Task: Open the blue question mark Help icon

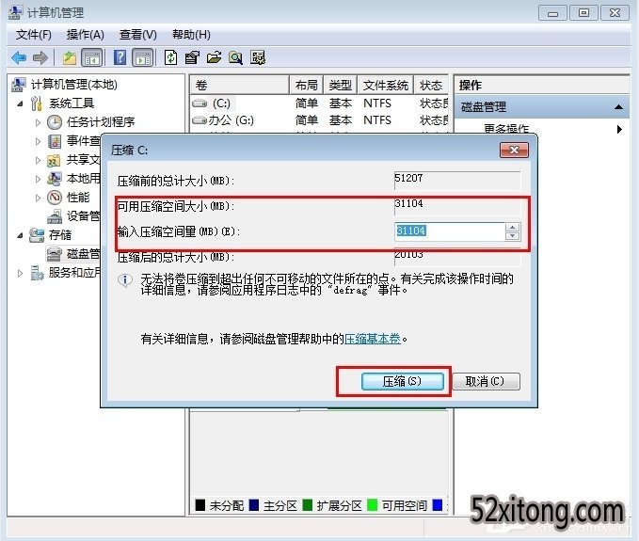Action: 120,57
